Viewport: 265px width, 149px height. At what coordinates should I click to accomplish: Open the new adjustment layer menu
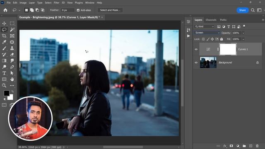tap(238, 146)
